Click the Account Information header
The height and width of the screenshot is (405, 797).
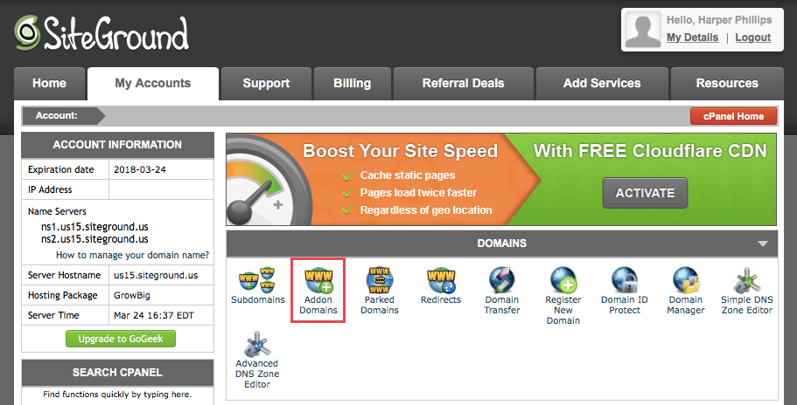coord(117,145)
